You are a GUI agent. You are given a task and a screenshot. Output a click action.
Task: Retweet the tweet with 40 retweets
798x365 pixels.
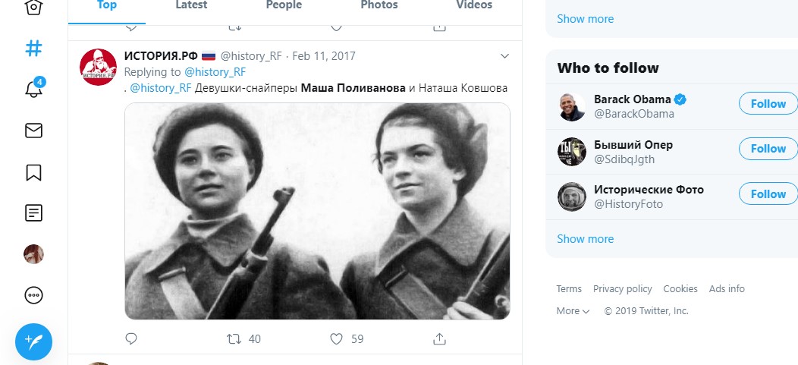pyautogui.click(x=234, y=338)
